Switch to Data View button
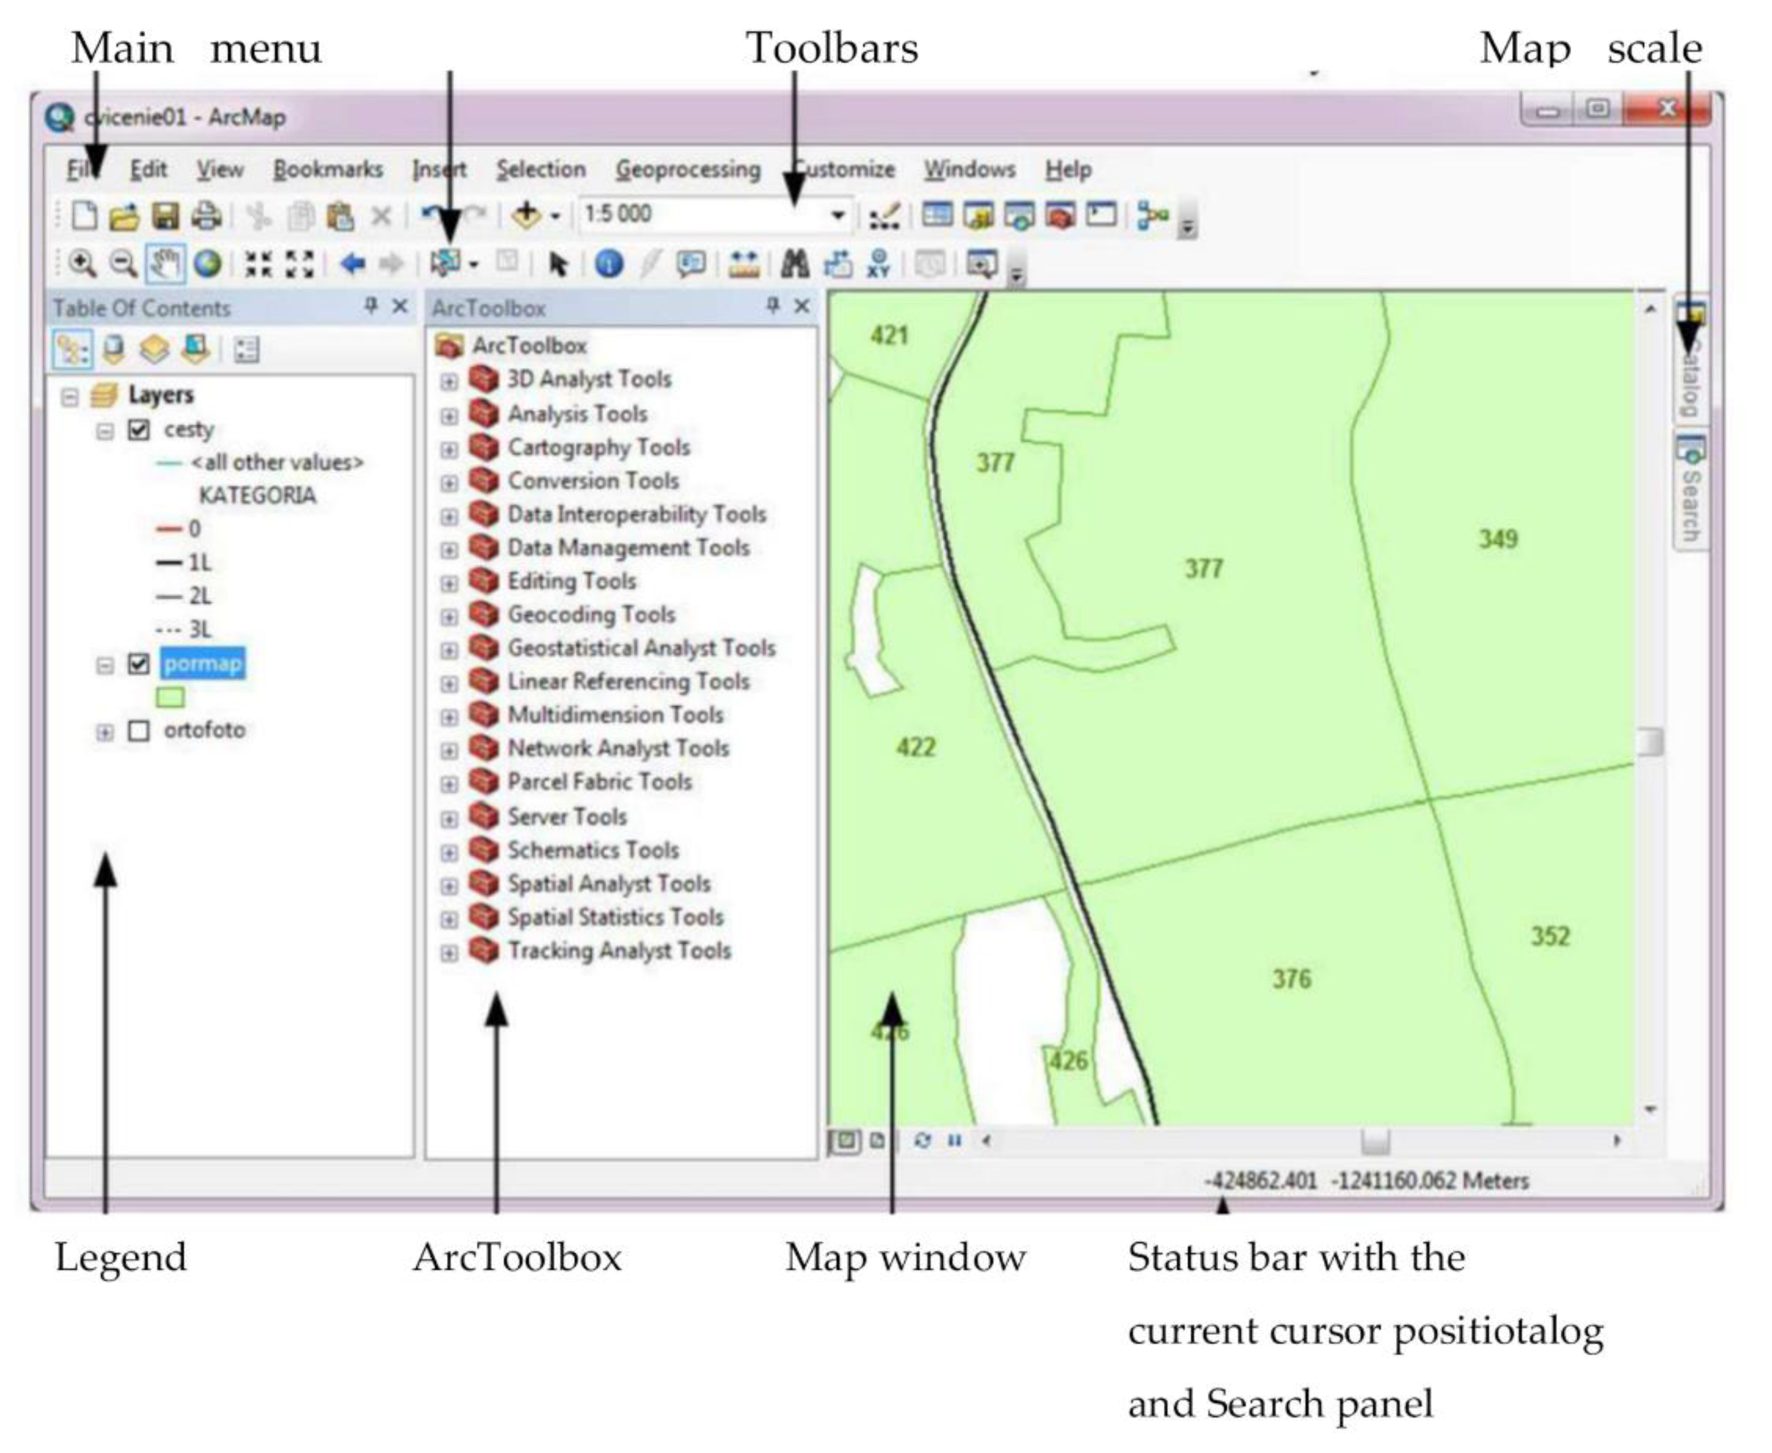The width and height of the screenshot is (1772, 1453). [x=845, y=1141]
